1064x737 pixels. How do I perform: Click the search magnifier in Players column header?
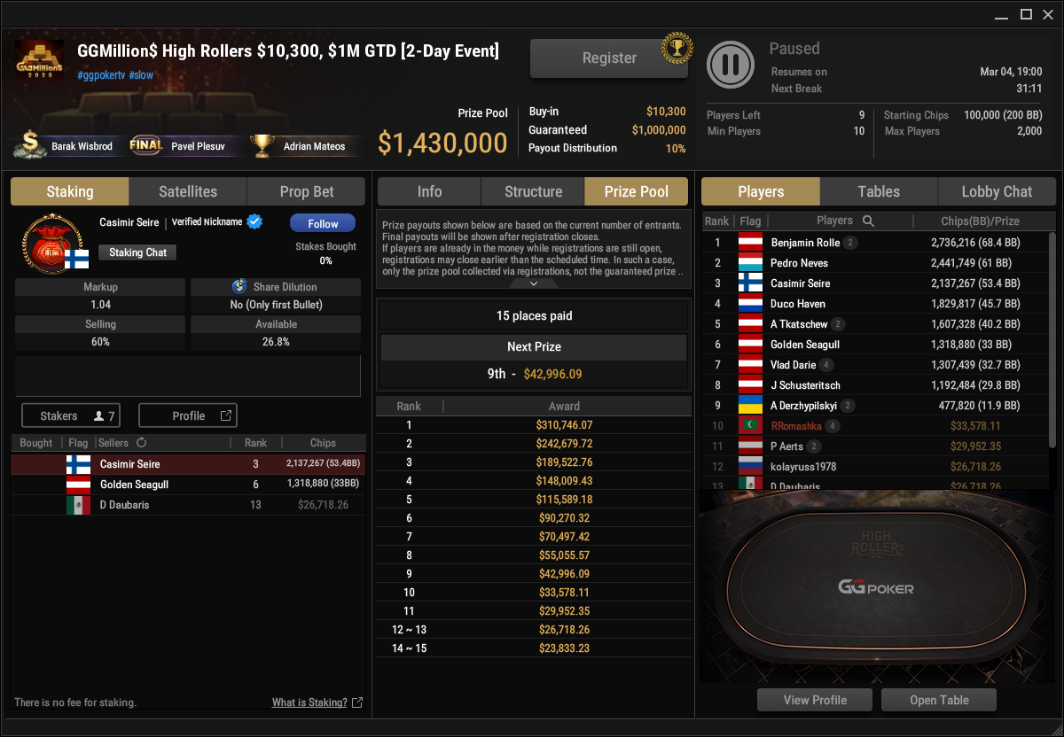[x=869, y=221]
